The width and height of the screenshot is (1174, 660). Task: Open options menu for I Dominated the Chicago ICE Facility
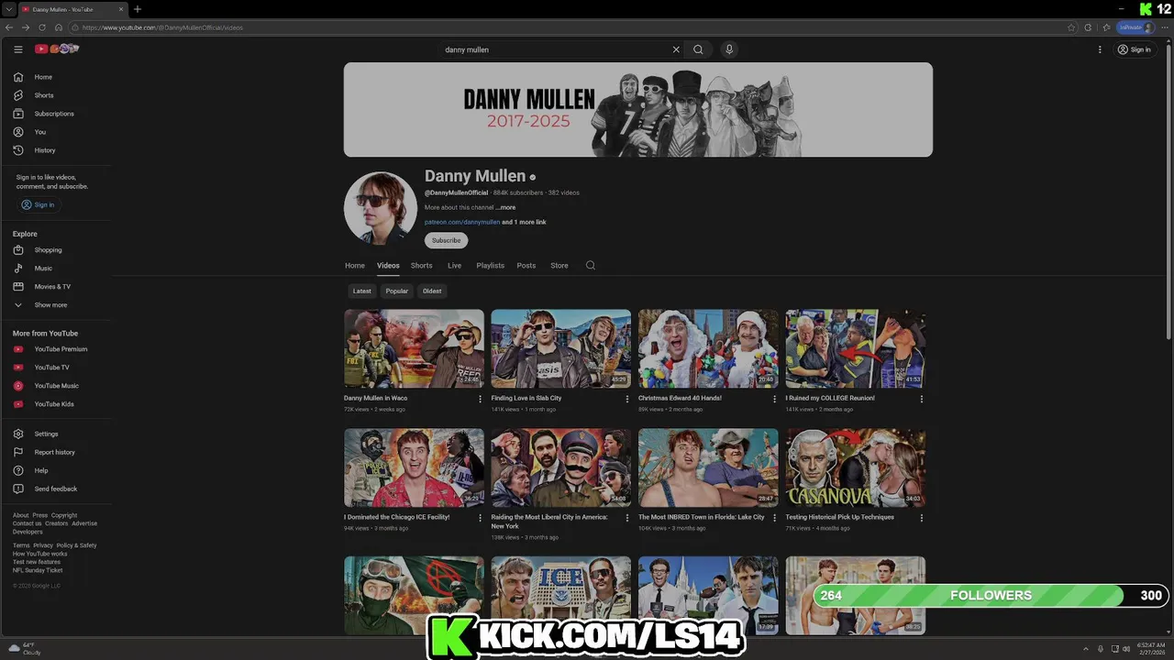pyautogui.click(x=480, y=518)
